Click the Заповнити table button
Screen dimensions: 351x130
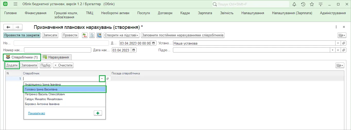[x=29, y=65]
